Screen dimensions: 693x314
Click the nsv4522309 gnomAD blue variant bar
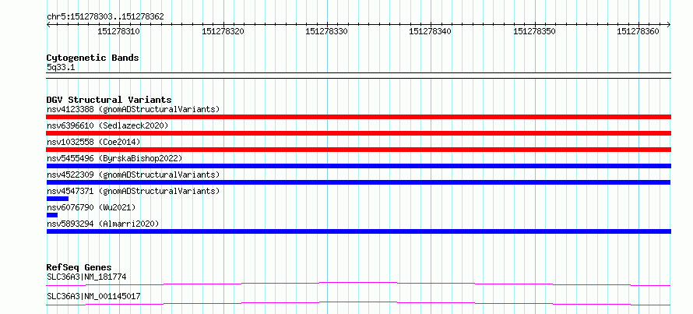[358, 182]
